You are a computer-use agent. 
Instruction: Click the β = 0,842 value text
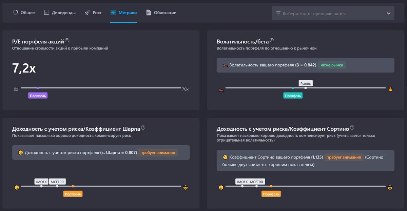point(305,65)
